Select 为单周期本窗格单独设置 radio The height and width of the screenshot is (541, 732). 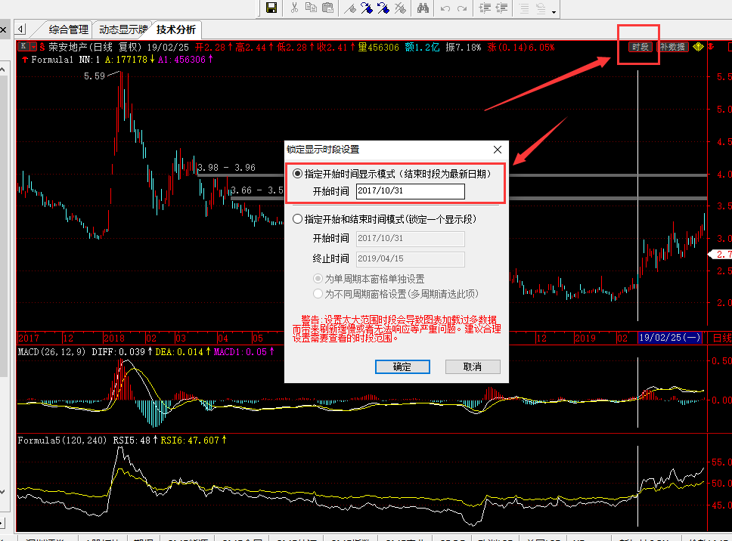(x=318, y=278)
